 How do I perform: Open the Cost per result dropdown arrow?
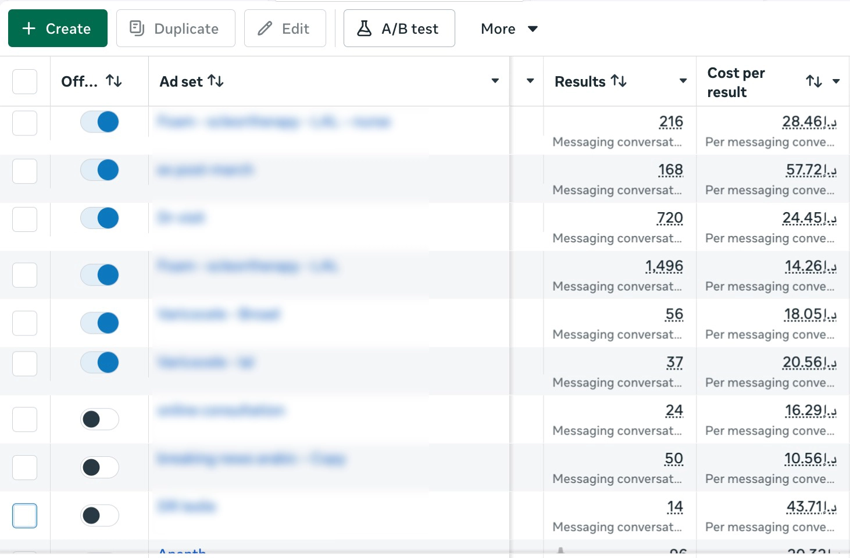pyautogui.click(x=836, y=81)
